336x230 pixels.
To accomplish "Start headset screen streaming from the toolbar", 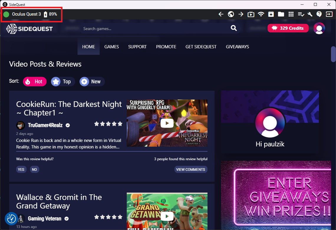I will [251, 14].
